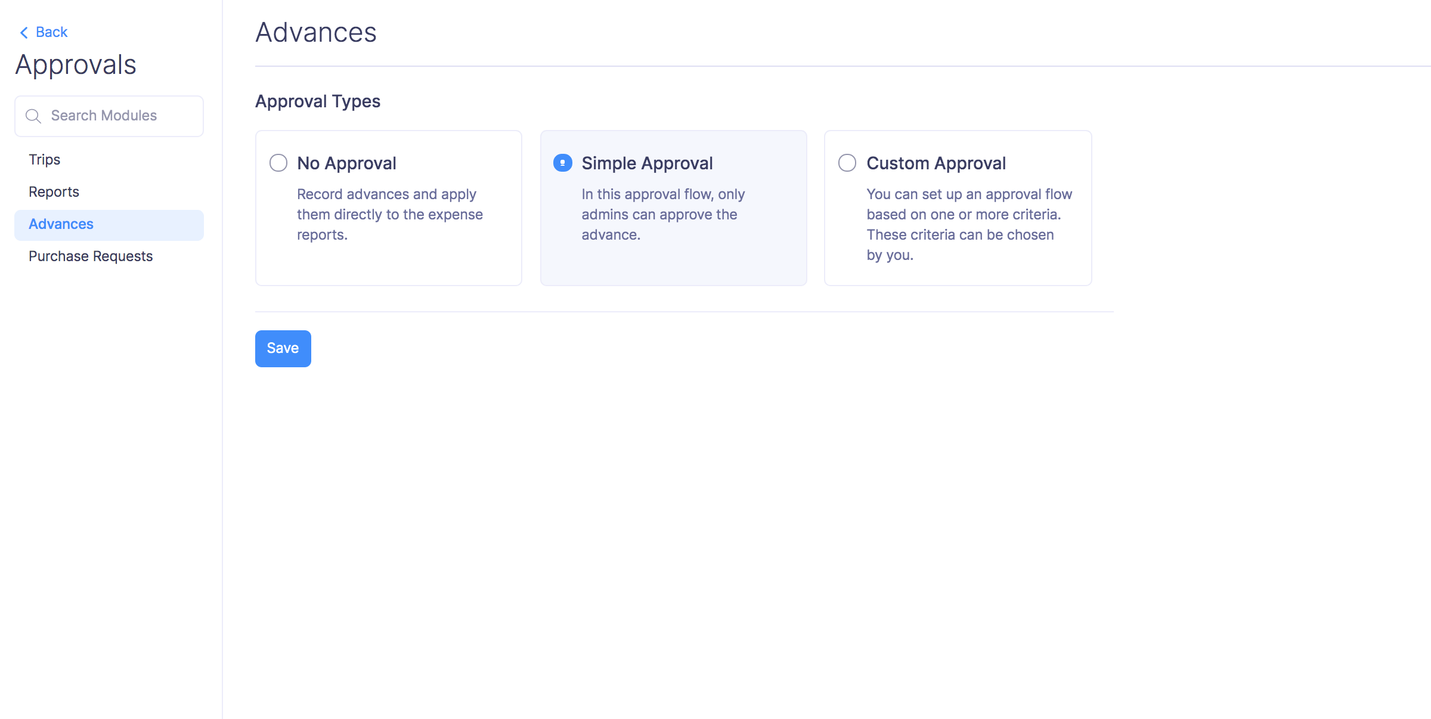The height and width of the screenshot is (719, 1431).
Task: Click the Custom Approval title text
Action: 936,163
